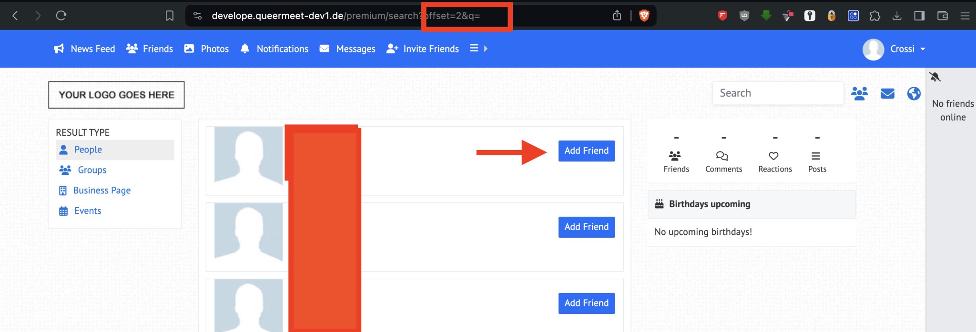Viewport: 976px width, 332px height.
Task: Open the browser main hamburger menu
Action: click(x=965, y=16)
